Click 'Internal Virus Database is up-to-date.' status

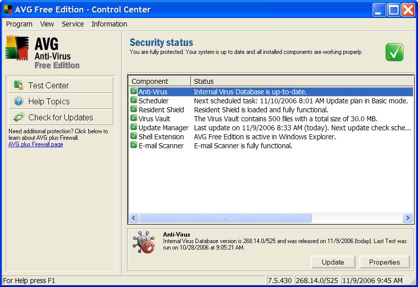pyautogui.click(x=250, y=92)
